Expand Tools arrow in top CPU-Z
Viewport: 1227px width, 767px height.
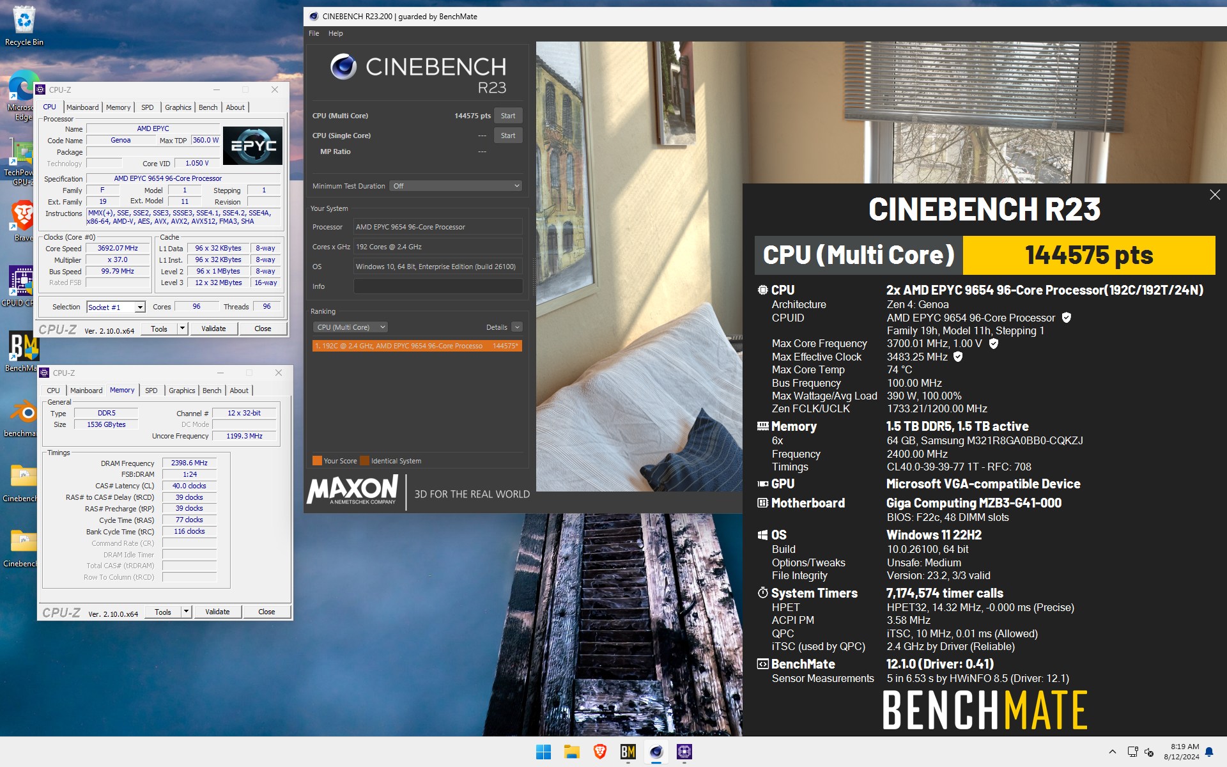182,329
